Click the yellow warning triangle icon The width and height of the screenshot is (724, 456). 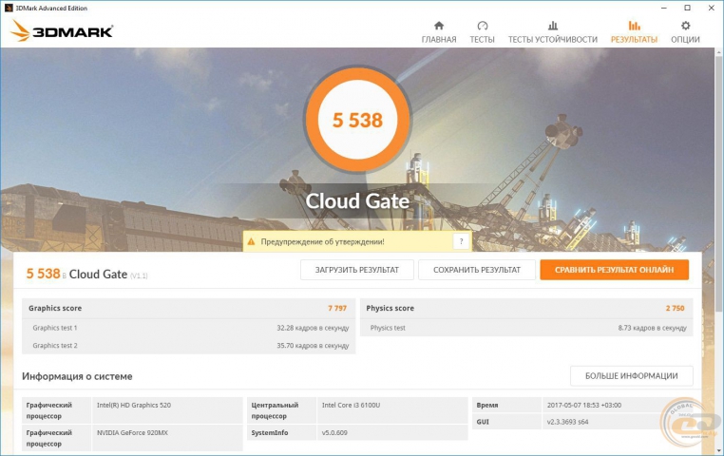252,242
